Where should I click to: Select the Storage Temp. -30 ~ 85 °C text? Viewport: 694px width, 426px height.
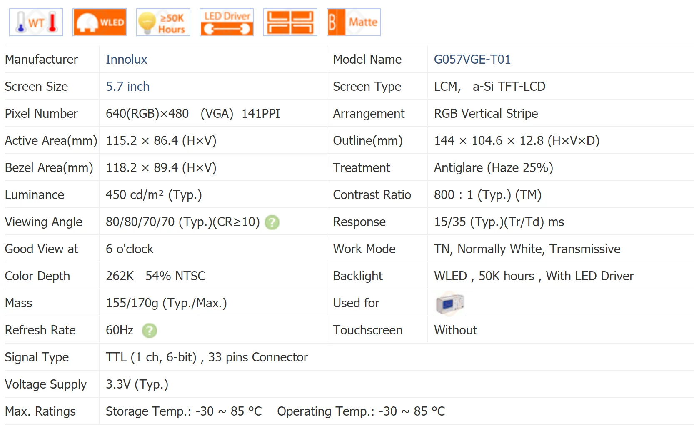tap(184, 411)
